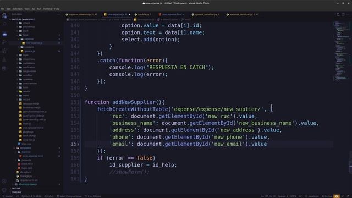This screenshot has width=352, height=198.
Task: Switch to the expense_viewsets.py tab
Action: point(82,14)
